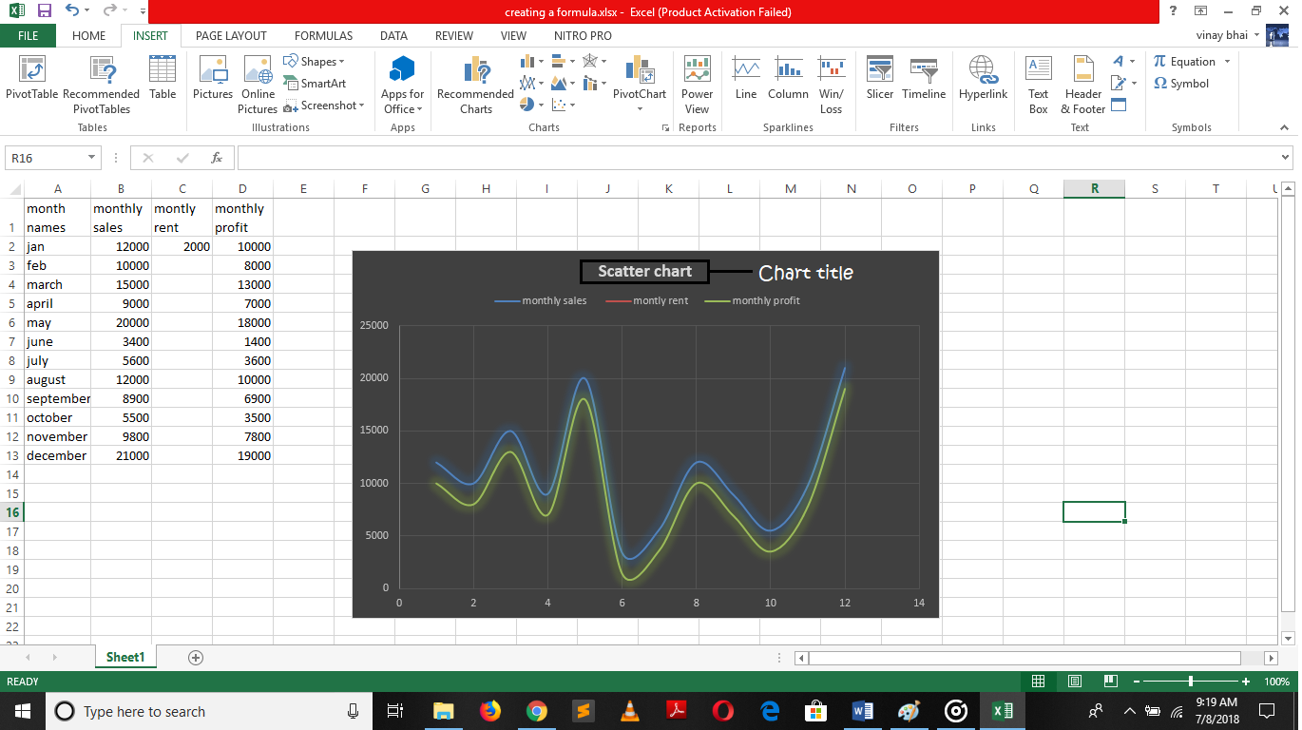Viewport: 1302px width, 730px height.
Task: Switch to the PAGE LAYOUT tab
Action: (x=231, y=36)
